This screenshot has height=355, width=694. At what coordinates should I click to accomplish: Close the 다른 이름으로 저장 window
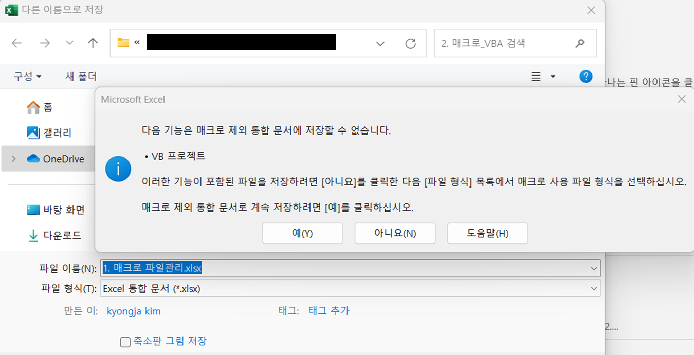pos(591,10)
